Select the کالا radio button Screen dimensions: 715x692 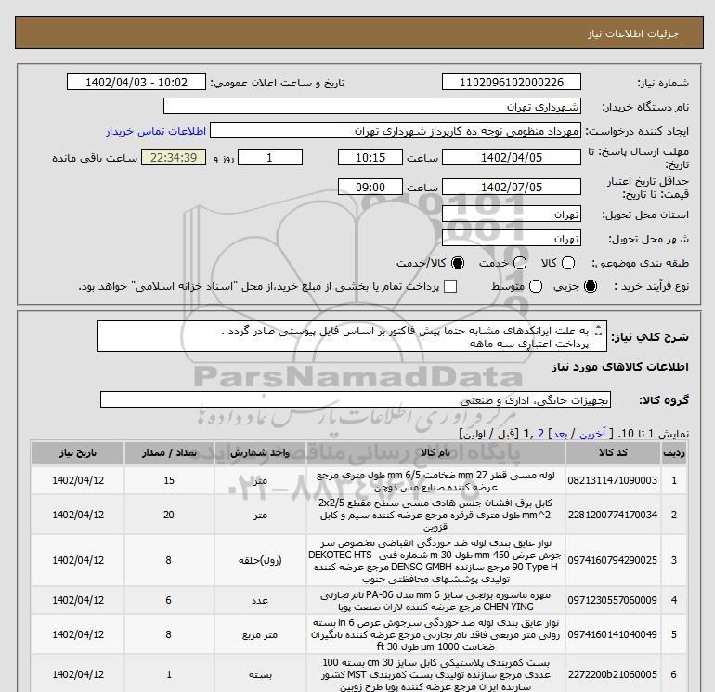pyautogui.click(x=568, y=263)
